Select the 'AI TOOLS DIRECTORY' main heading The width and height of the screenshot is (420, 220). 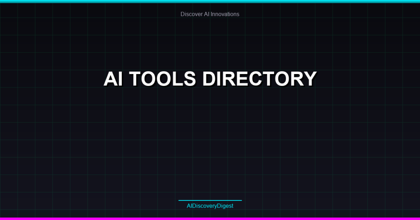tap(210, 79)
